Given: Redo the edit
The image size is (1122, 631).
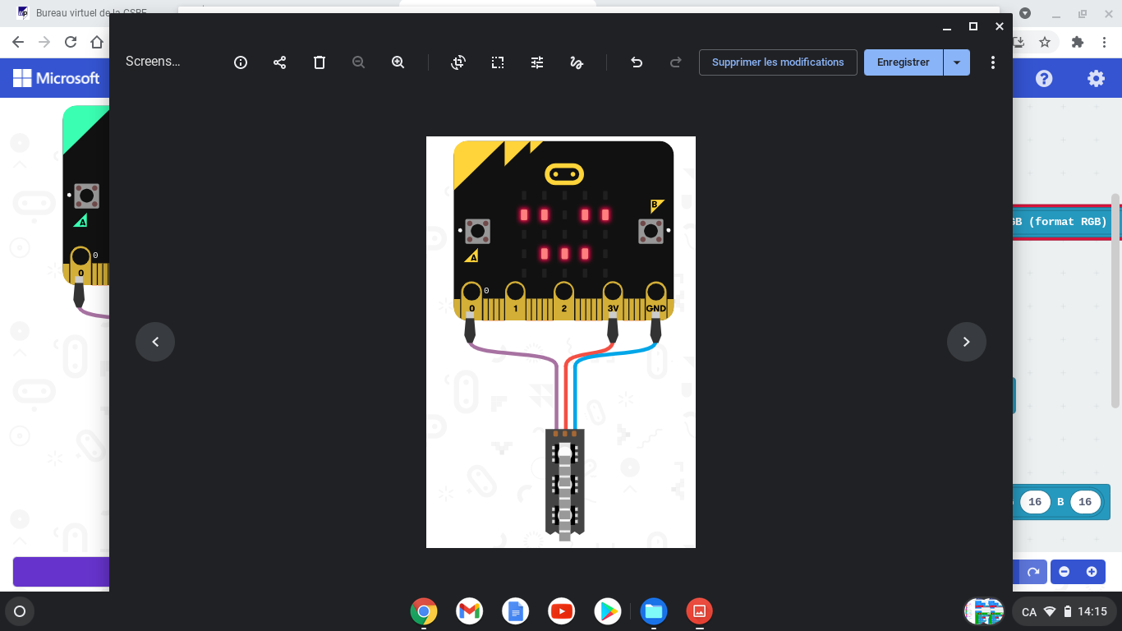Looking at the screenshot, I should point(675,62).
